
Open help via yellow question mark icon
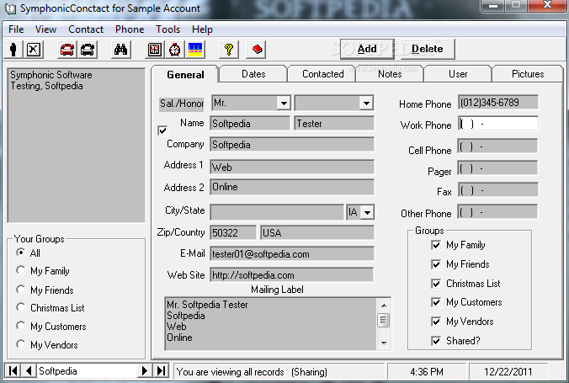(x=229, y=50)
